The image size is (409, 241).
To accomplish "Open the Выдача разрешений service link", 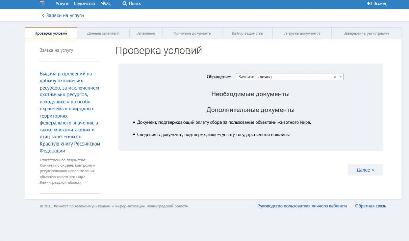I will 70,112.
